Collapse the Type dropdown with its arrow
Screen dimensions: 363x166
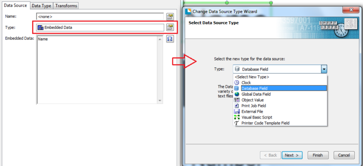(x=324, y=69)
